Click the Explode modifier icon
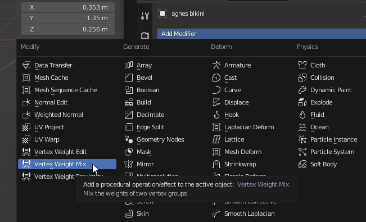The width and height of the screenshot is (366, 222). (x=302, y=102)
